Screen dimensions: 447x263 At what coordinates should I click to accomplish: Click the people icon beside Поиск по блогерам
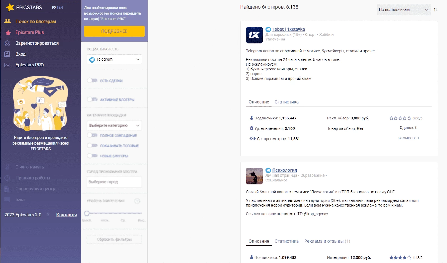[x=8, y=21]
